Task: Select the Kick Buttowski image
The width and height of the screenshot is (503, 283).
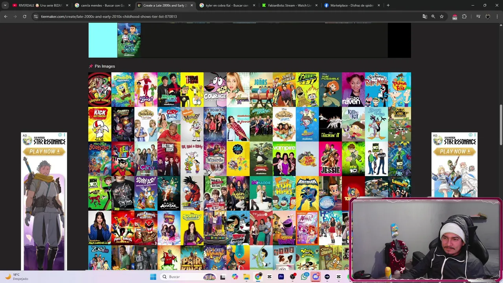Action: coord(99,124)
